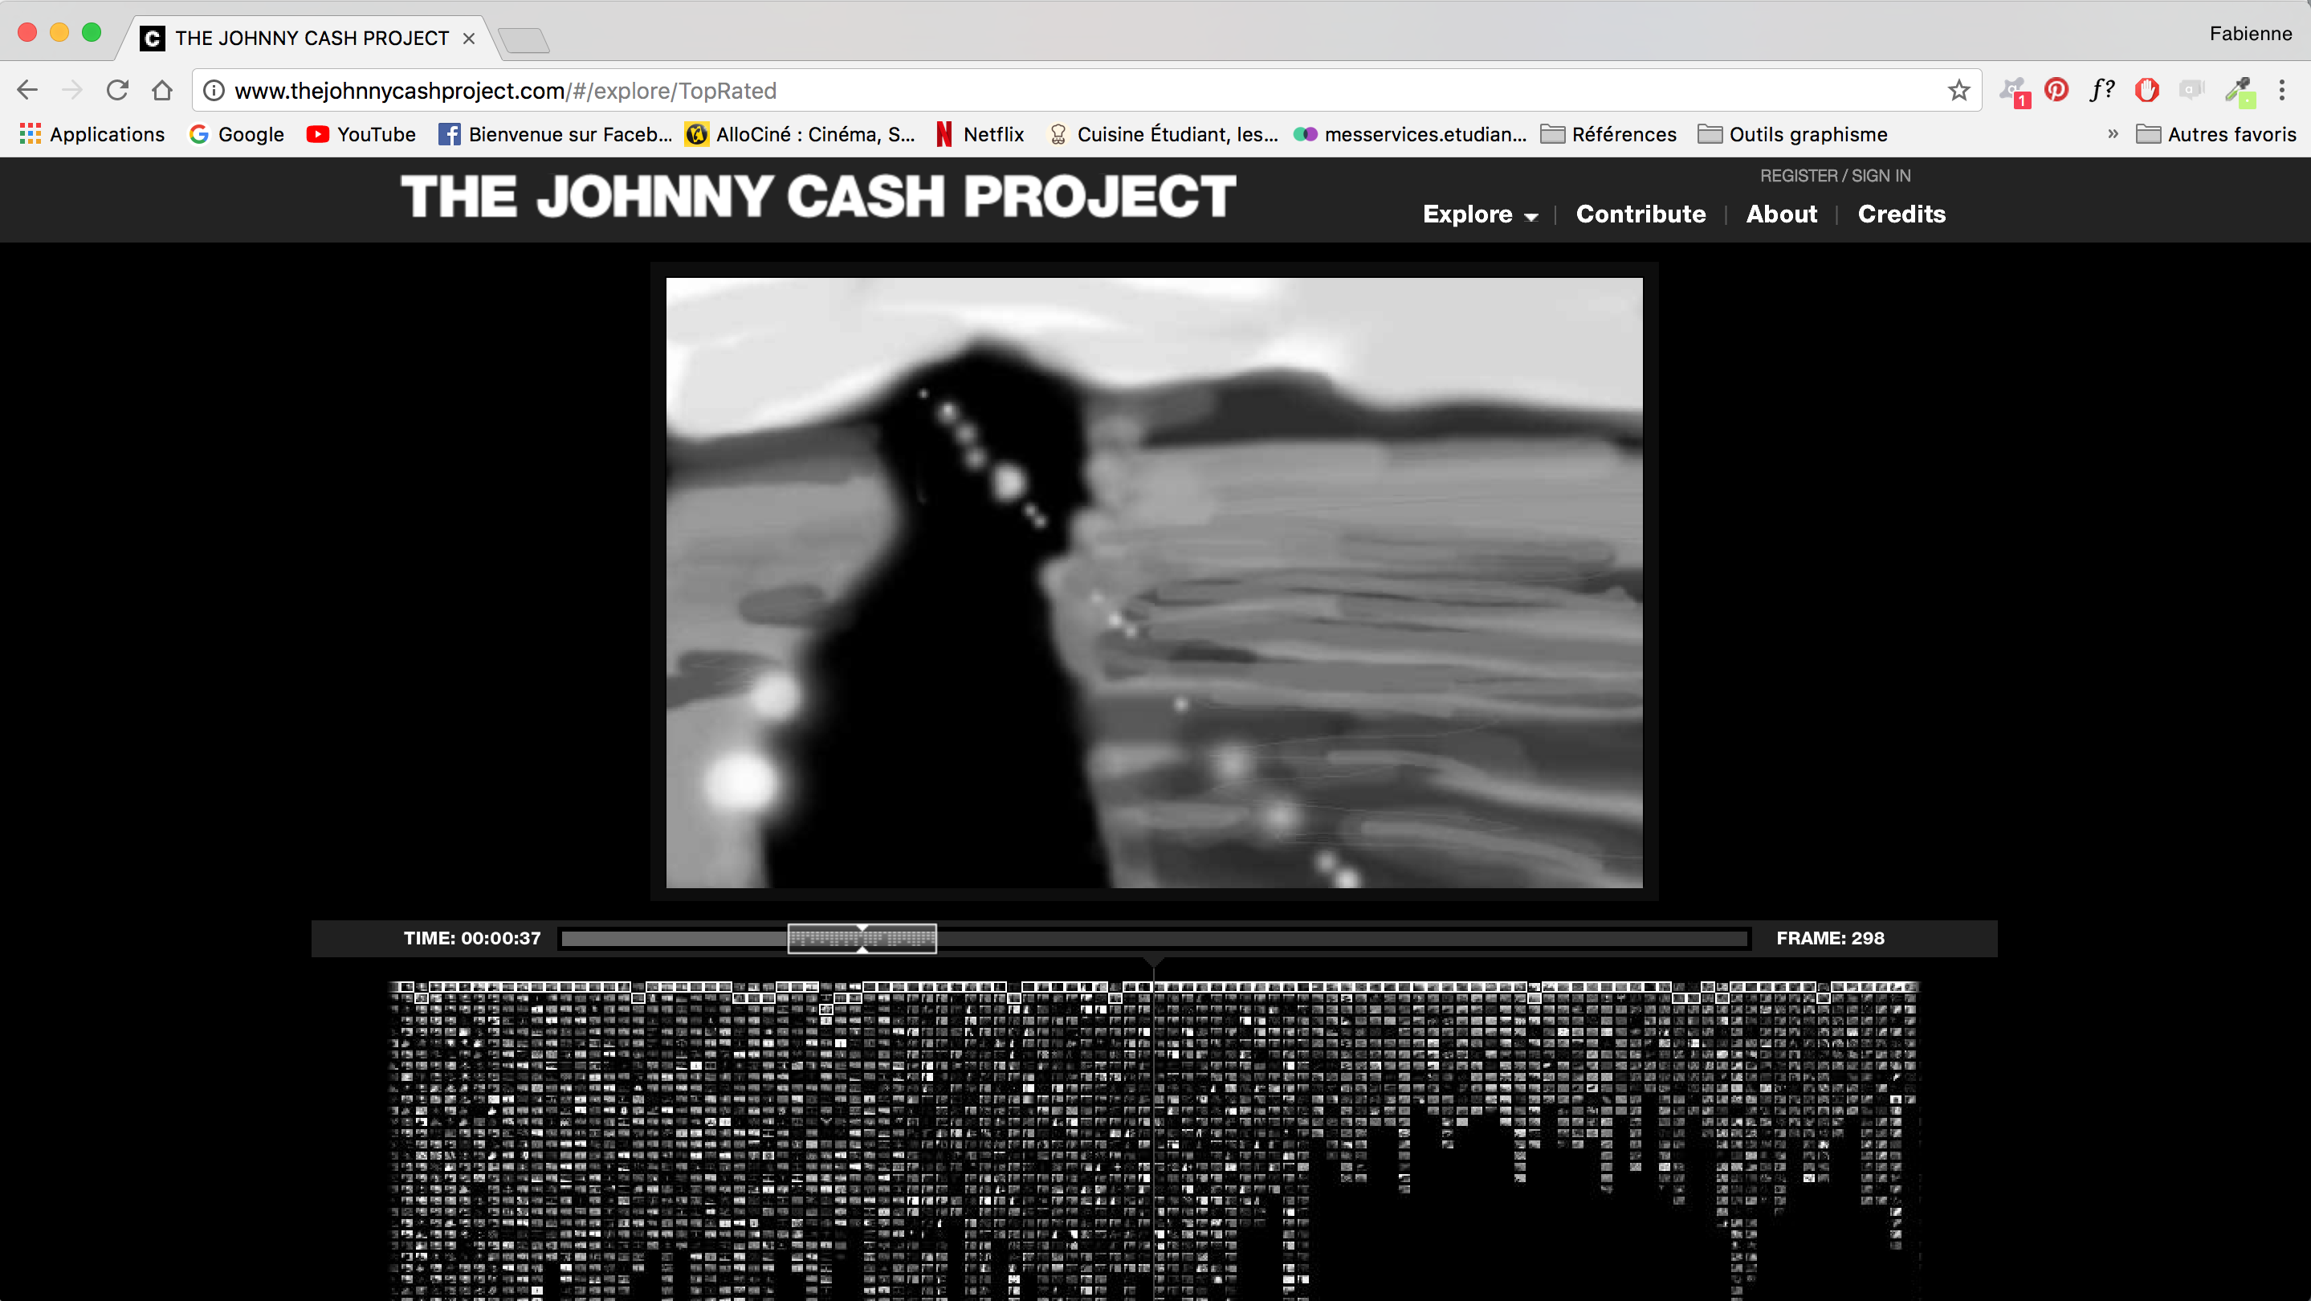Open the YouTube bookmark
Screen dimensions: 2311x1301
tap(361, 135)
